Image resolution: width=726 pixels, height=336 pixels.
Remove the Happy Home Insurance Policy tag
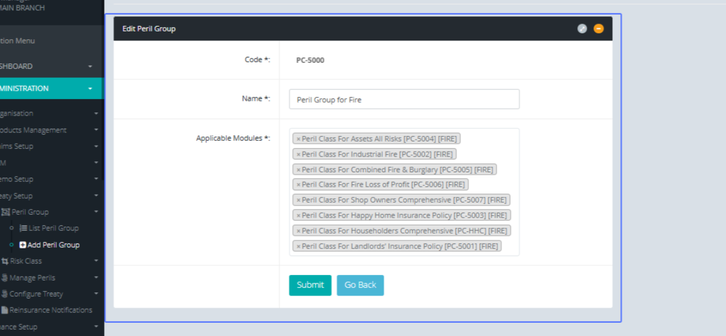click(298, 216)
